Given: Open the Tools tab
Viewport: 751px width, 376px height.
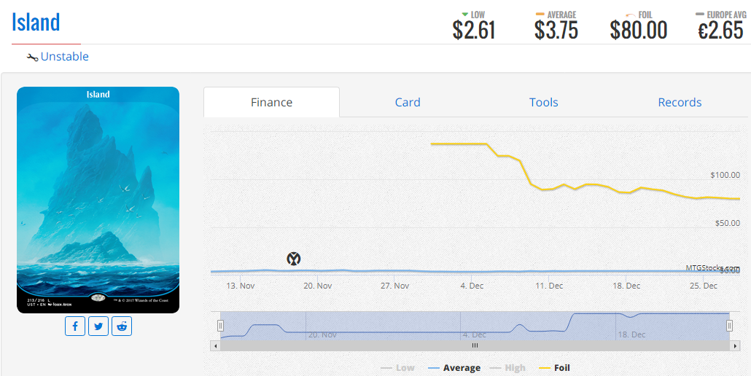Looking at the screenshot, I should click(x=544, y=102).
